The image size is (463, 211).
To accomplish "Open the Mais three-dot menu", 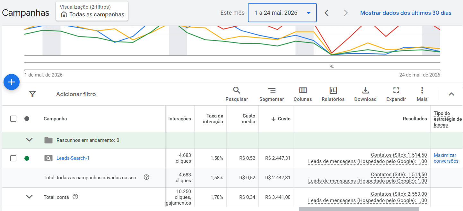I will 422,94.
